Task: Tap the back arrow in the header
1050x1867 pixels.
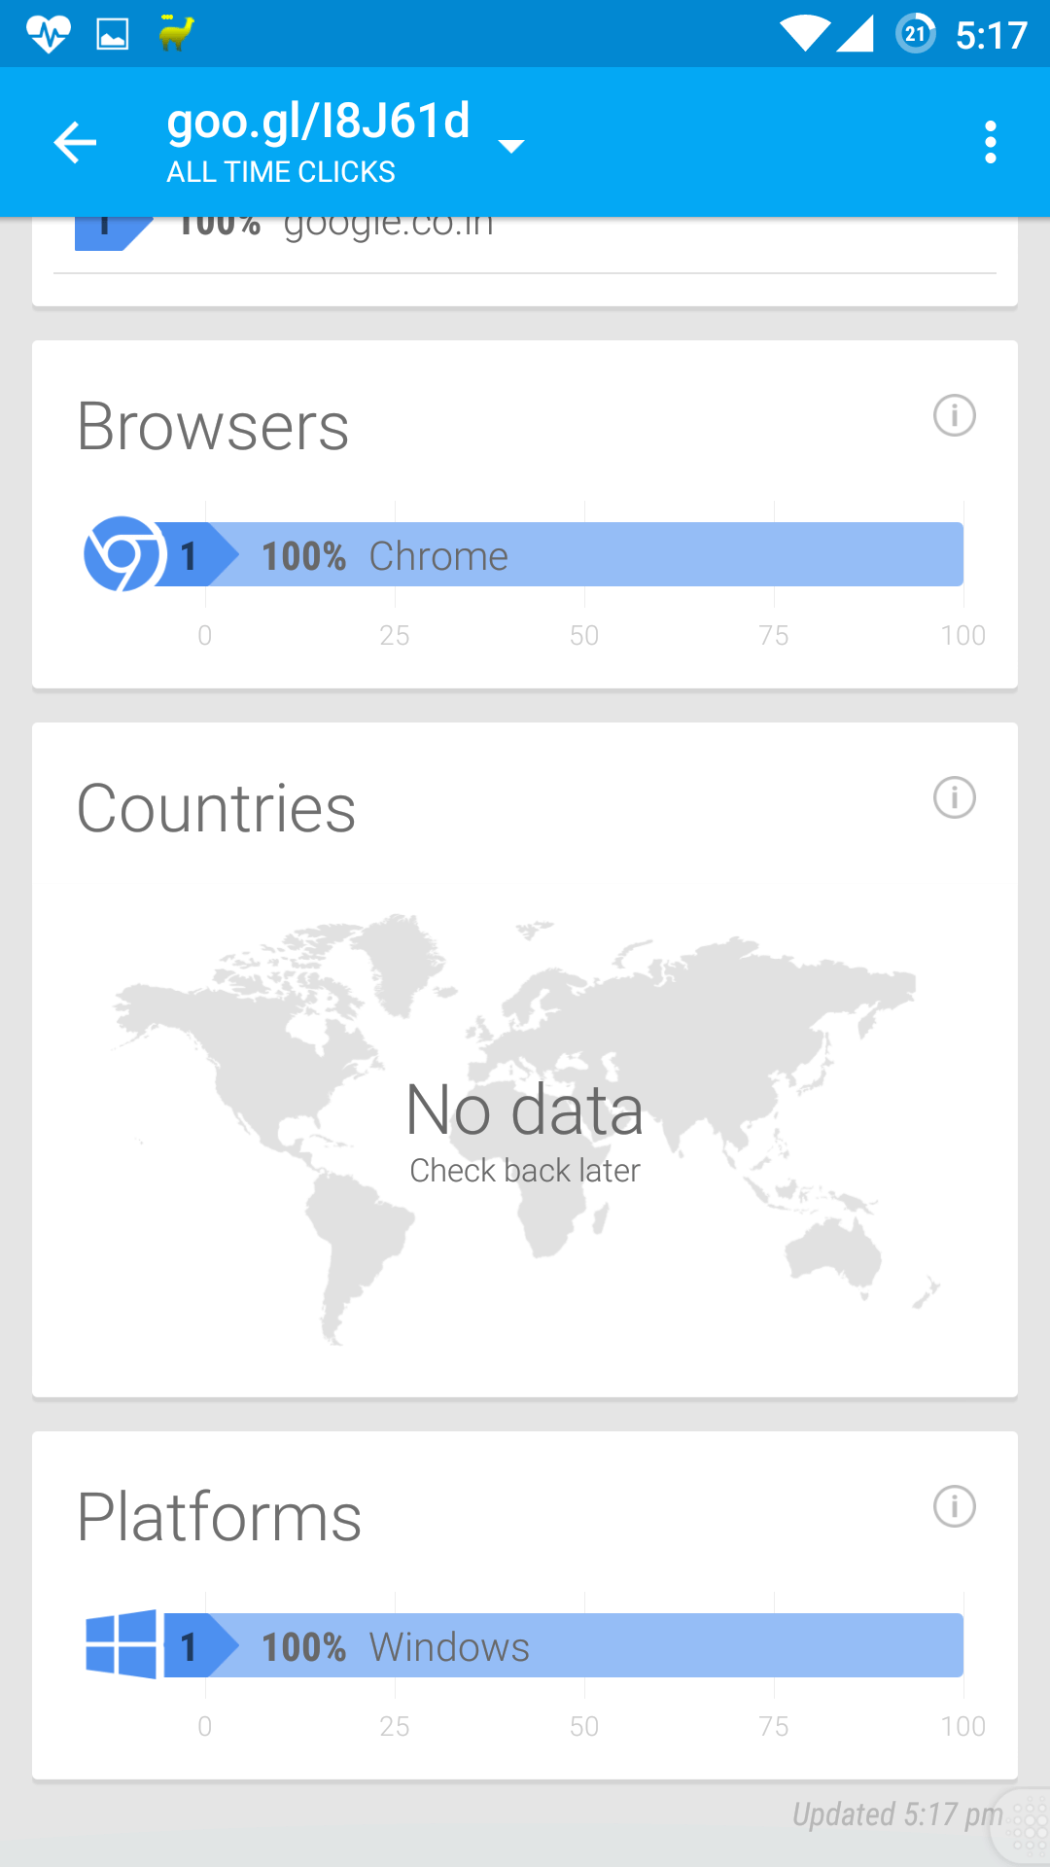Action: [75, 143]
